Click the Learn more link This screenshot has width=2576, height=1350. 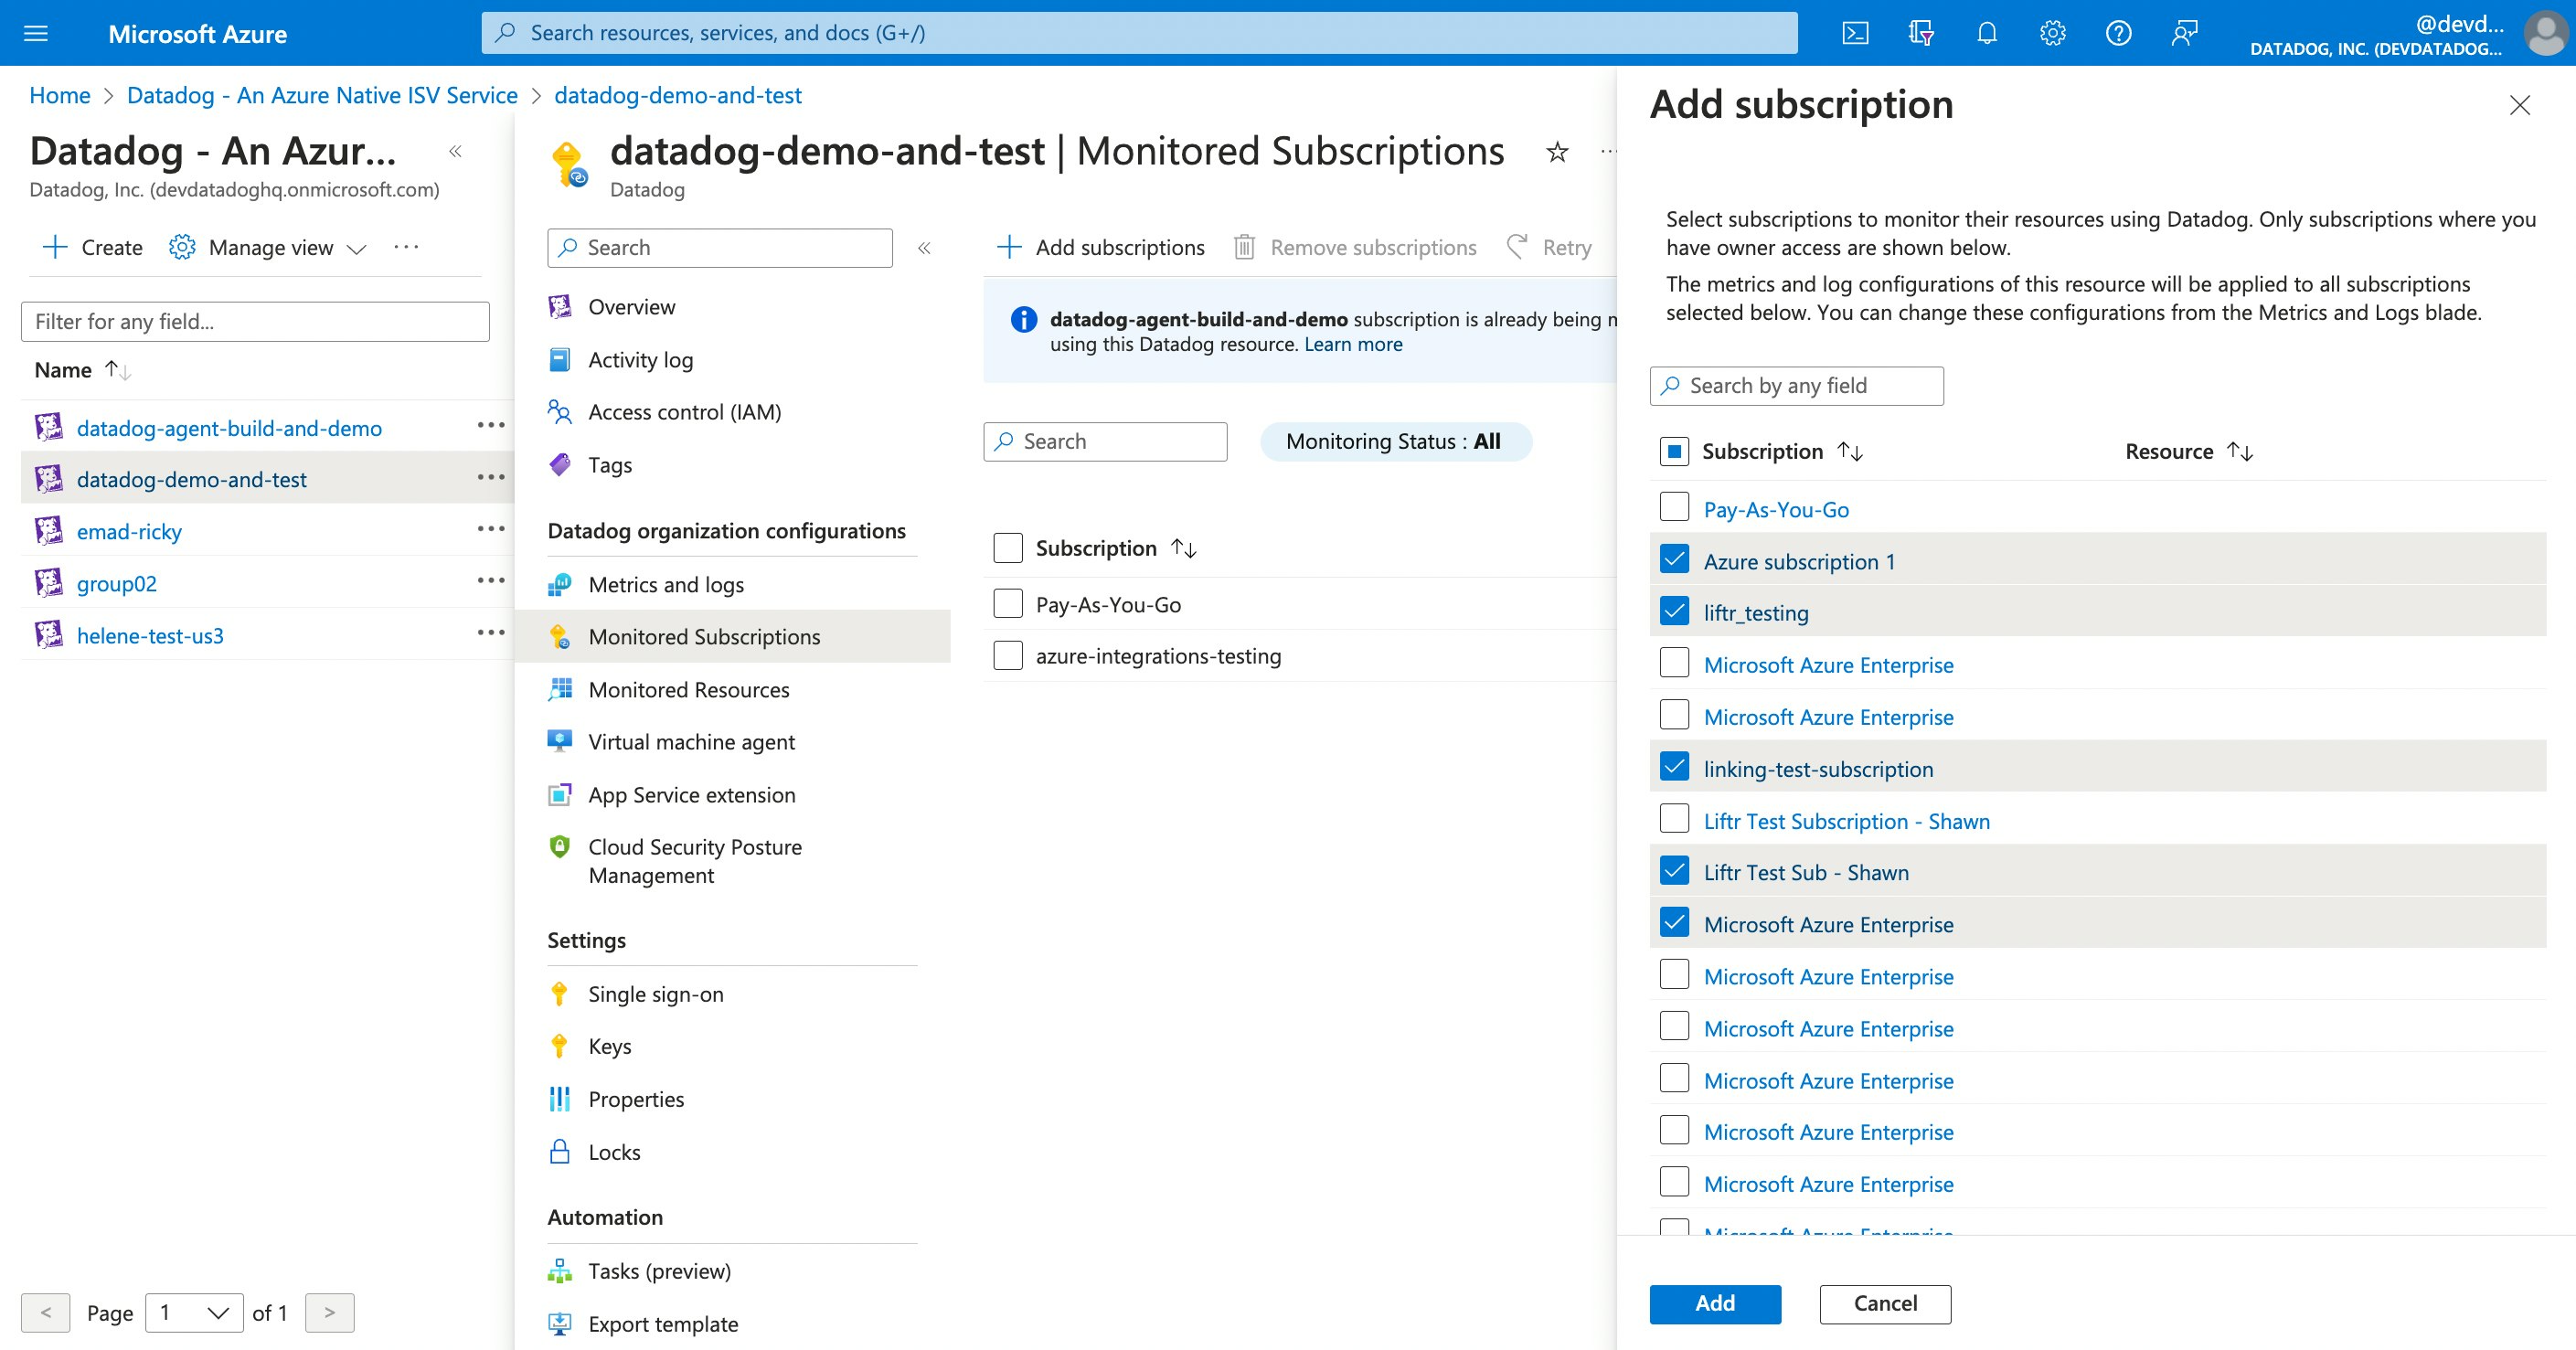click(x=1352, y=343)
